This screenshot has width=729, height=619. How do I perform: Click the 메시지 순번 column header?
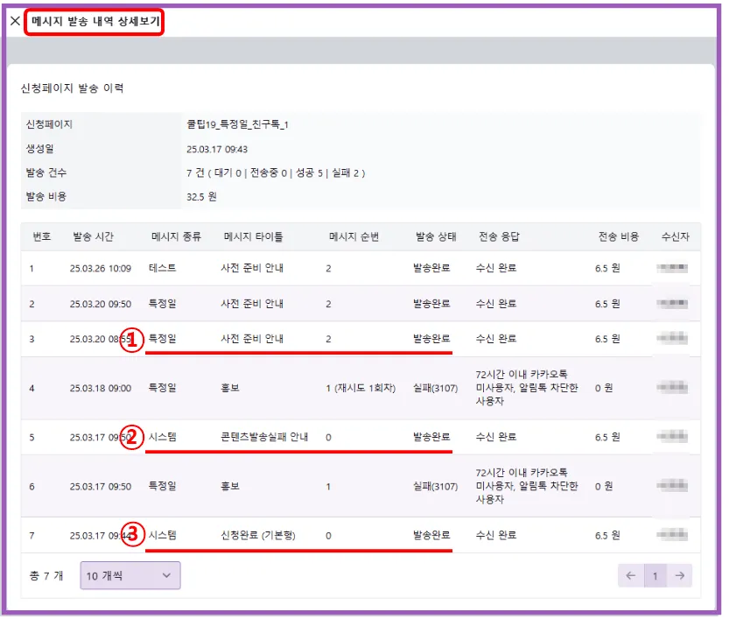[x=354, y=236]
